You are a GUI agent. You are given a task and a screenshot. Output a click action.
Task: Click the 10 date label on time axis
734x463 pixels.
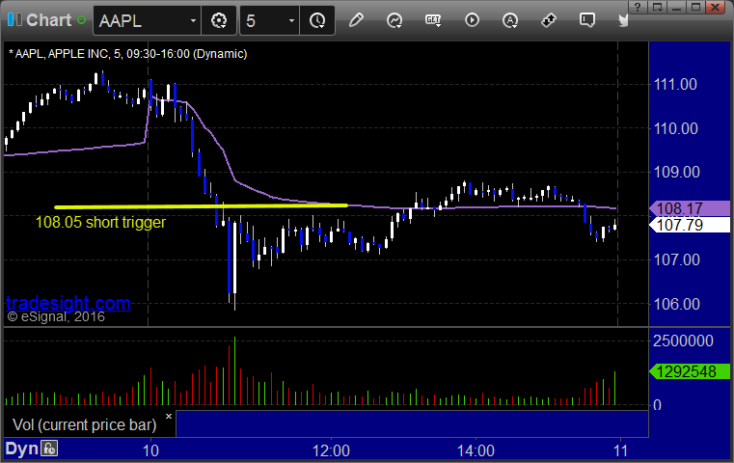point(150,450)
